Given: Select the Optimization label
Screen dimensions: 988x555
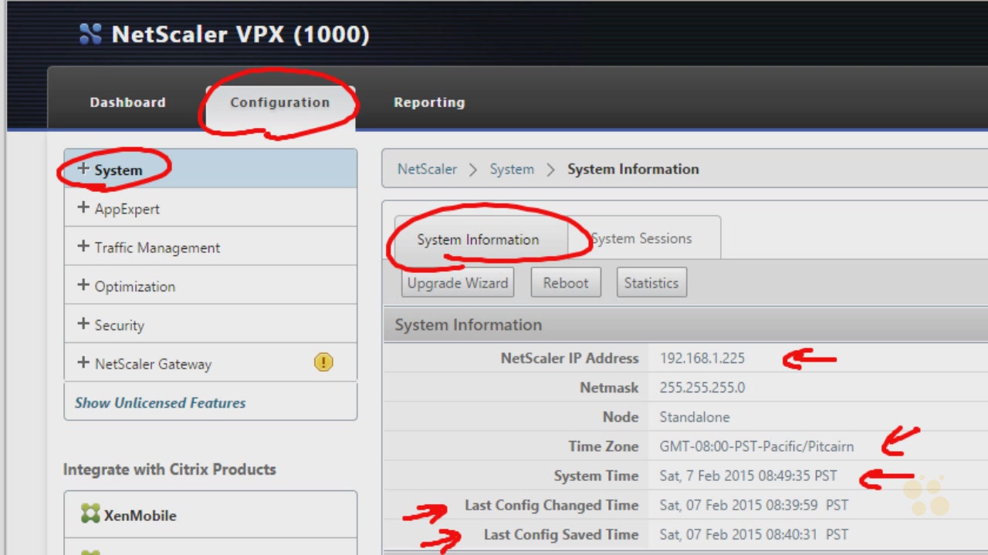Looking at the screenshot, I should pyautogui.click(x=135, y=287).
